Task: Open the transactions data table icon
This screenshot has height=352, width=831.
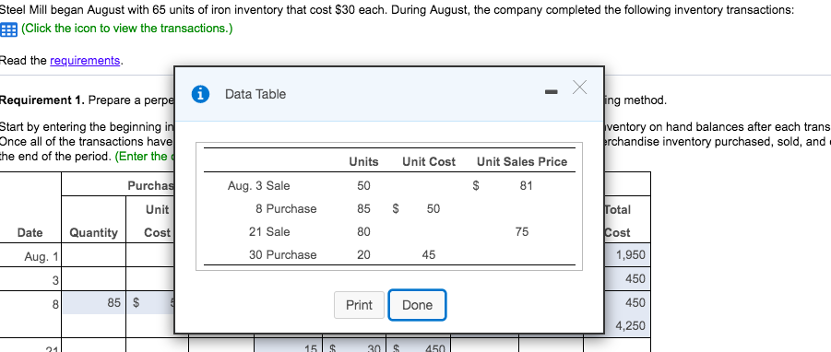Action: (x=8, y=29)
